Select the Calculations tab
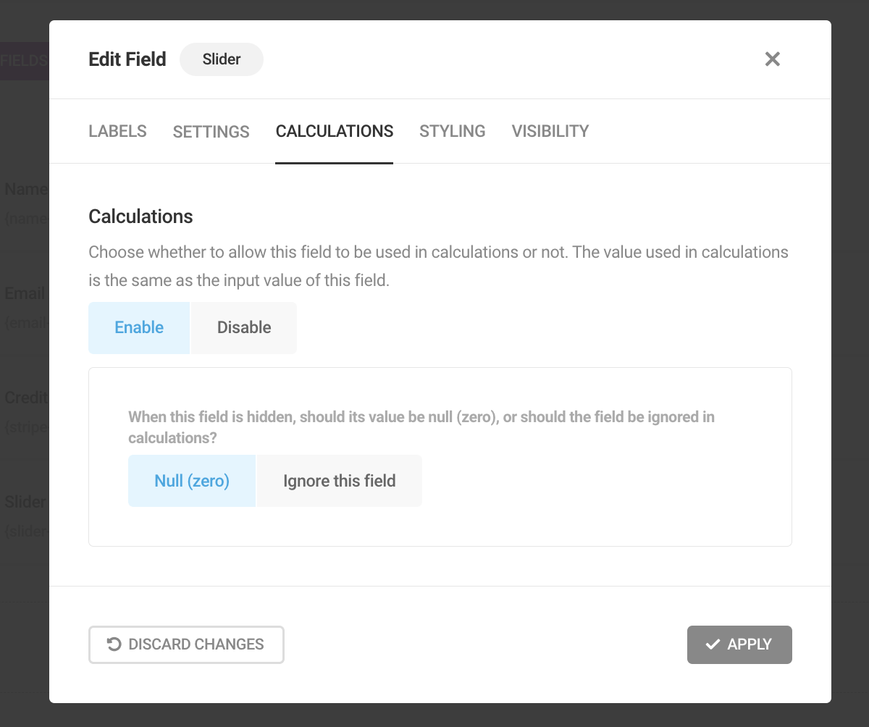 click(x=335, y=131)
